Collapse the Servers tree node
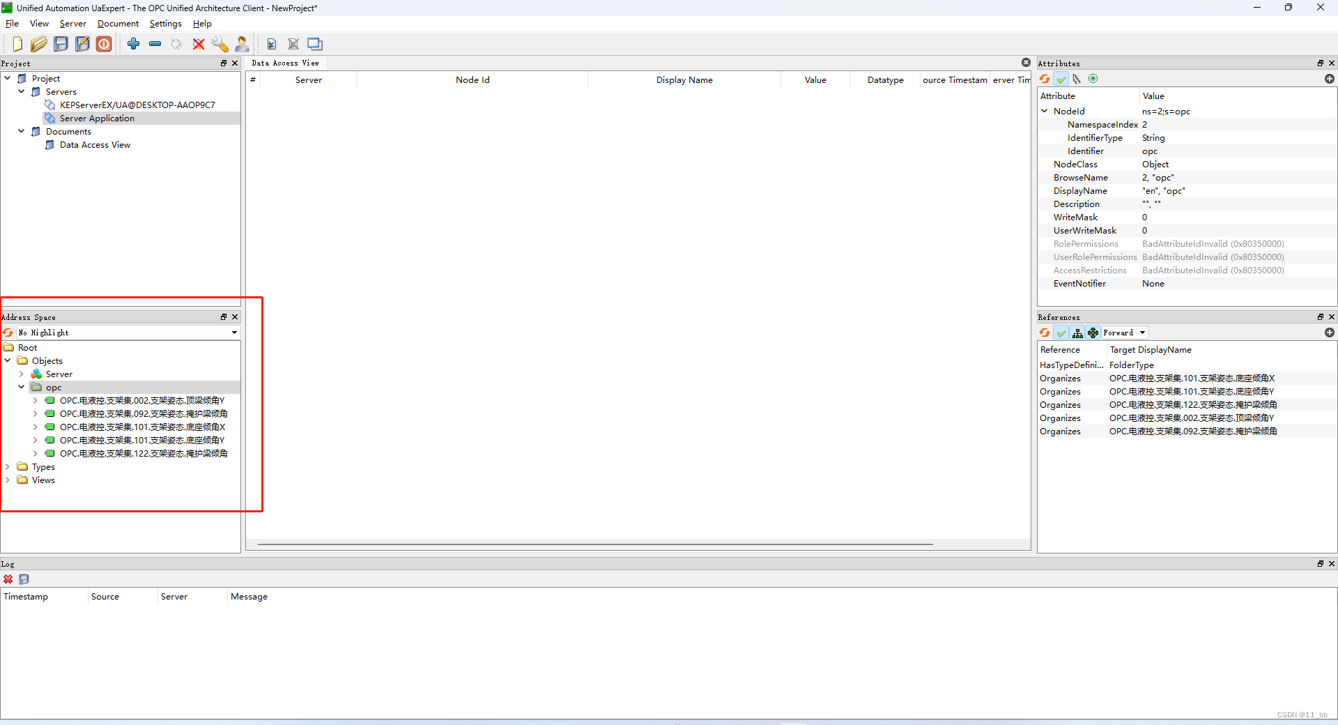This screenshot has width=1338, height=725. click(x=22, y=91)
